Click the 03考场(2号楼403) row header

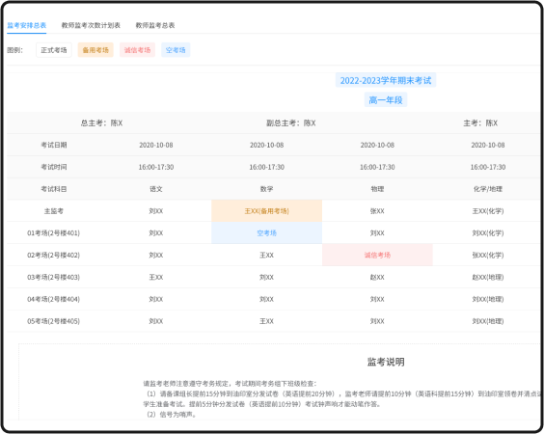pyautogui.click(x=53, y=277)
